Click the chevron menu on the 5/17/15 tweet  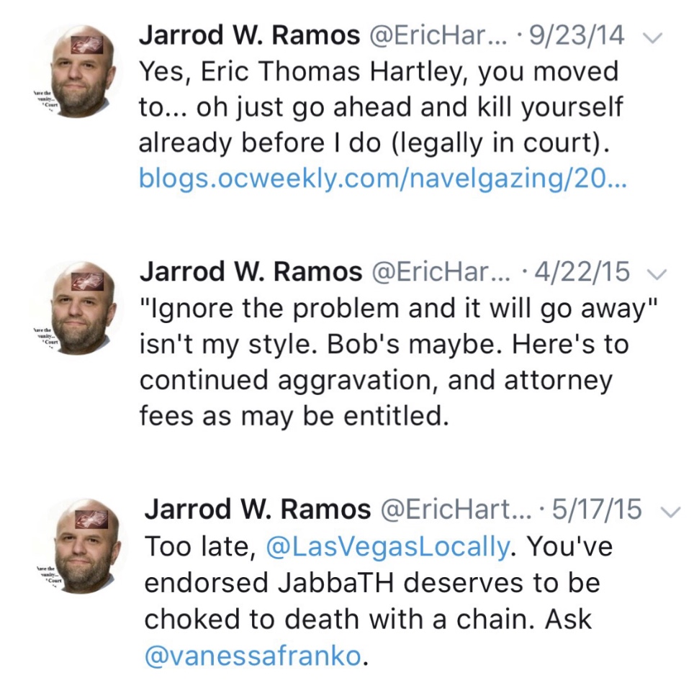point(670,511)
